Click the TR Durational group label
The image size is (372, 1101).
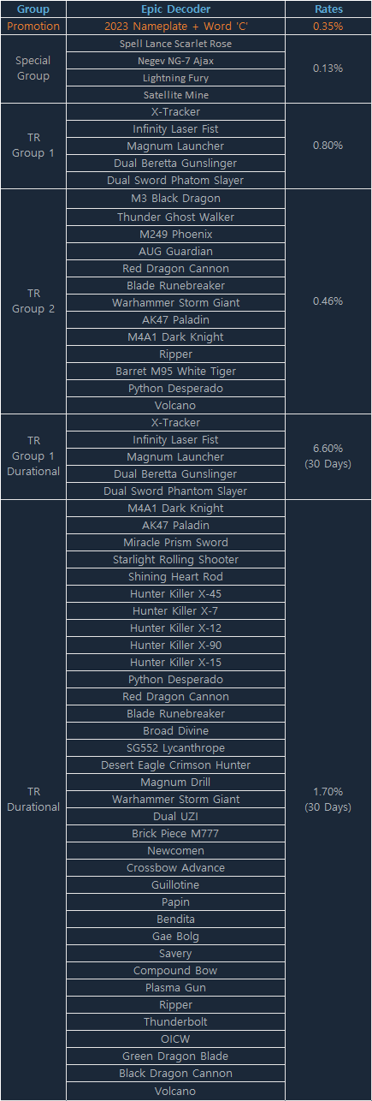click(33, 800)
